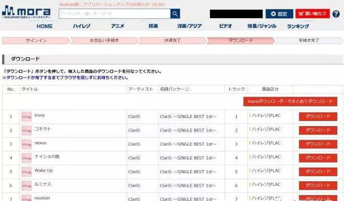This screenshot has height=201, width=344.
Task: Click the ダウンロード section heading
Action: (25, 59)
